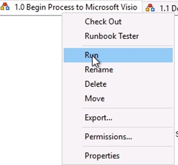The width and height of the screenshot is (178, 165).
Task: Click the blank runbook canvas left of the menu
Action: point(31,88)
